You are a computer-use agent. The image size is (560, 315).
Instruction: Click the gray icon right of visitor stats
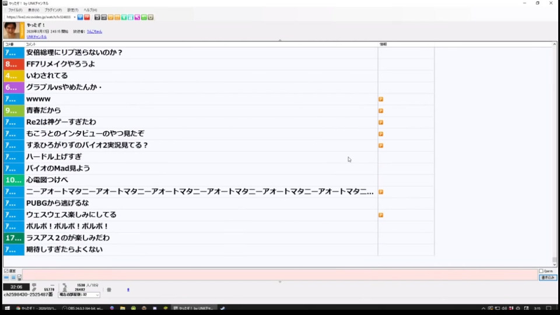tap(109, 290)
